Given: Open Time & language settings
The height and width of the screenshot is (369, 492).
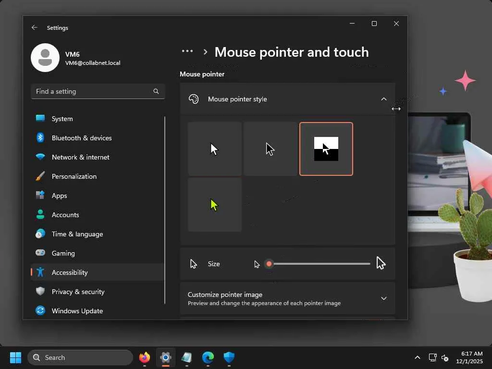Looking at the screenshot, I should coord(97,234).
